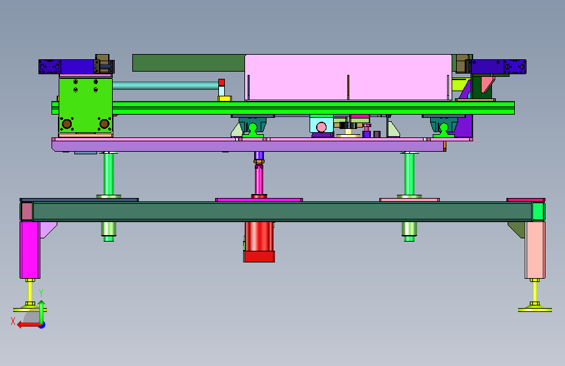Select the right teal linear bearing carriage

tap(444, 124)
